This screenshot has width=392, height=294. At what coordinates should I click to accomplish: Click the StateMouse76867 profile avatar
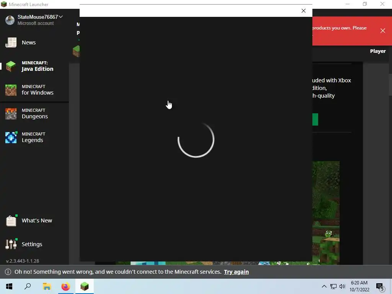pos(10,20)
